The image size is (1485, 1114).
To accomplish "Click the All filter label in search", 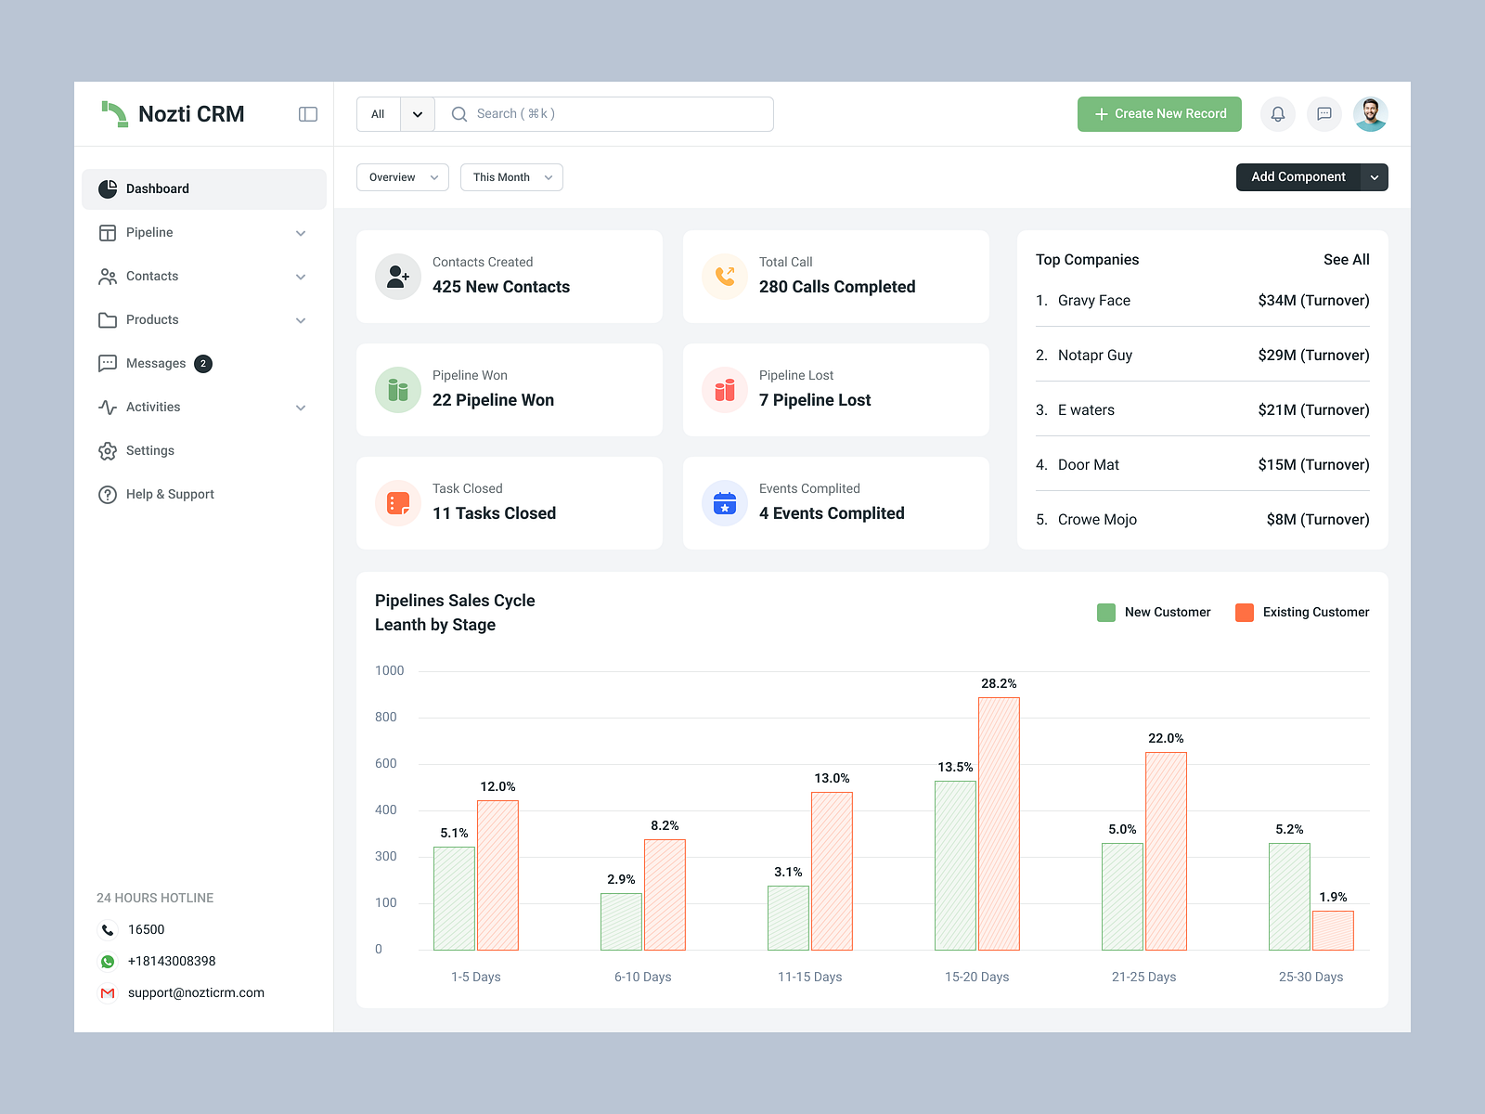I will [378, 114].
